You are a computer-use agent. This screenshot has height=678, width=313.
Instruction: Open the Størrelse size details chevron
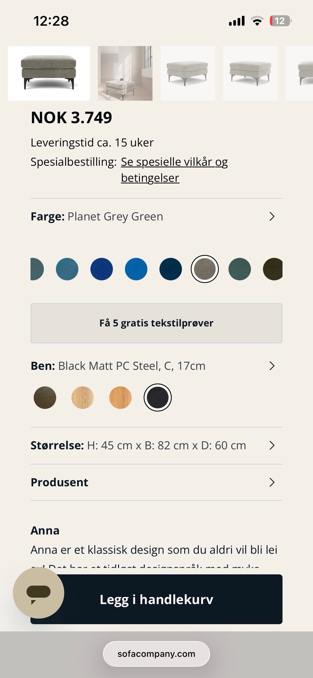pos(272,445)
